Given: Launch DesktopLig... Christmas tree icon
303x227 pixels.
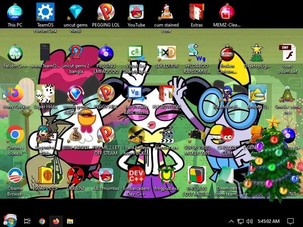Looking at the screenshot, I should pos(257,53).
